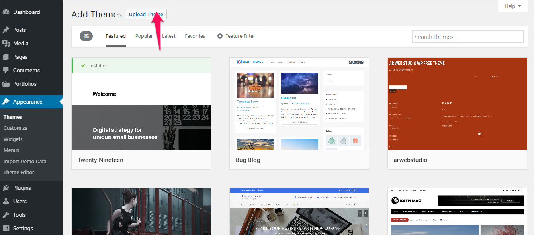Switch to the Popular tab
This screenshot has width=534, height=235.
pos(144,36)
